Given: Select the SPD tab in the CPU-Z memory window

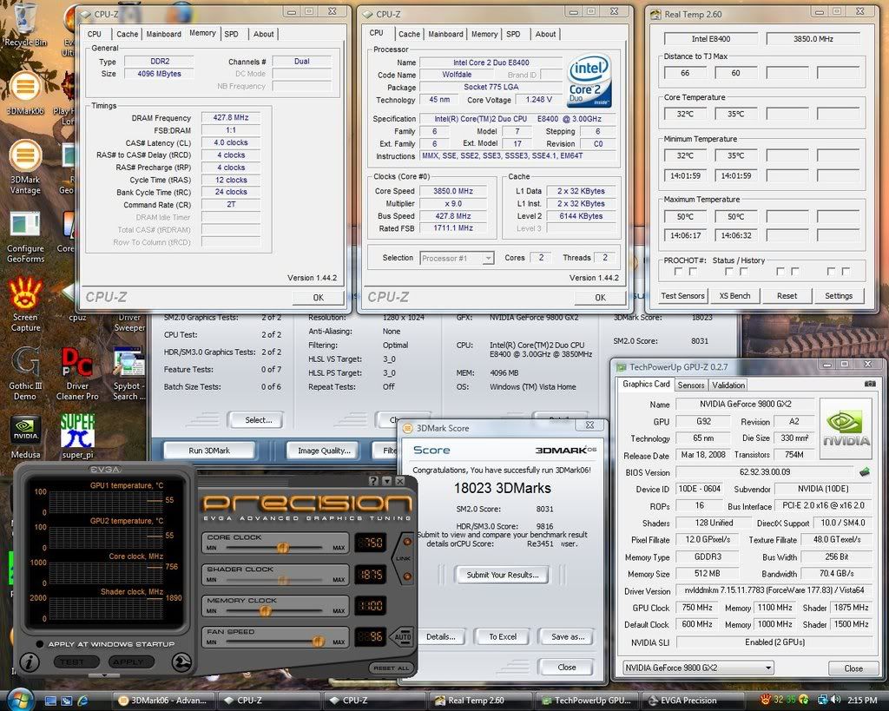Looking at the screenshot, I should pyautogui.click(x=231, y=34).
